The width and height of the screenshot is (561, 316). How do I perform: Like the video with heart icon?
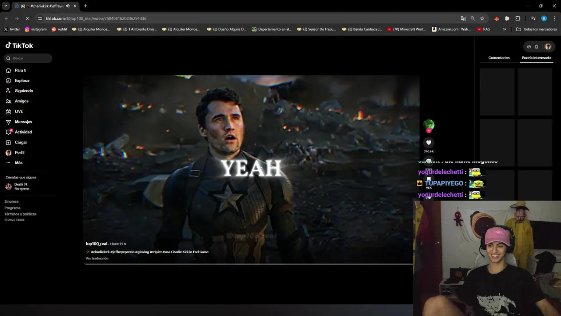429,142
